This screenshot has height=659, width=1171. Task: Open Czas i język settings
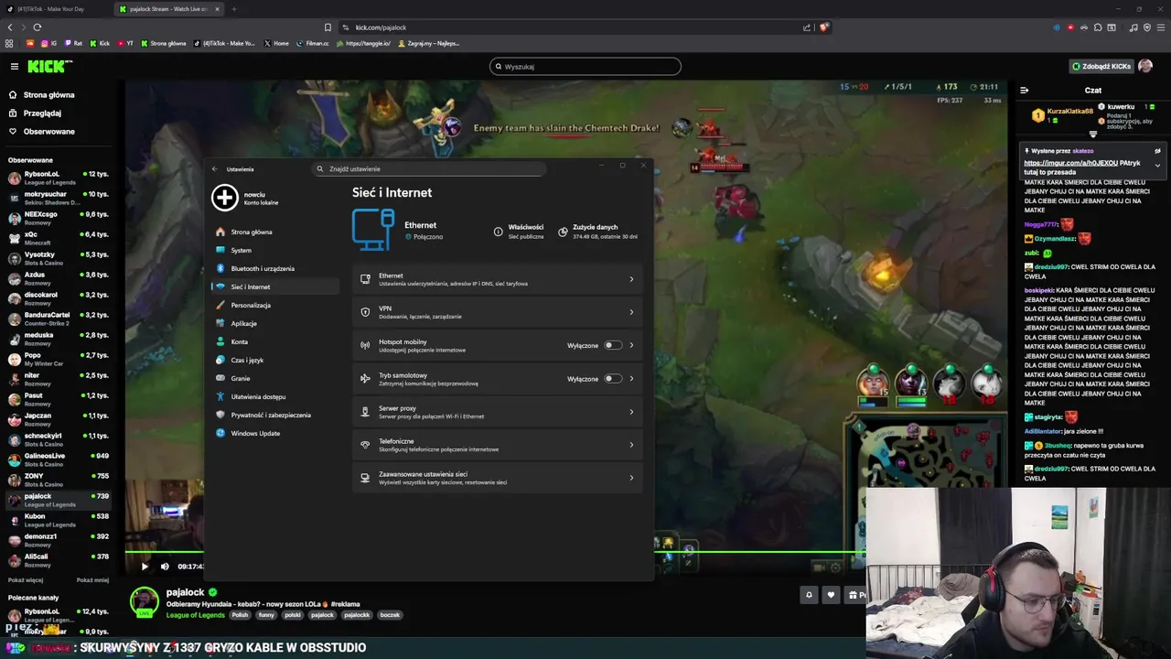[274, 360]
